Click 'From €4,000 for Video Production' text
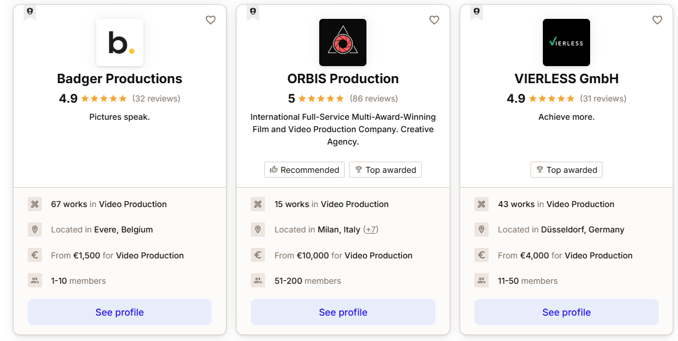The width and height of the screenshot is (678, 341). [565, 255]
